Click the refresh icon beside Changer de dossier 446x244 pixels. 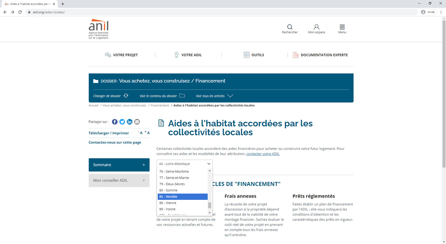(x=126, y=95)
